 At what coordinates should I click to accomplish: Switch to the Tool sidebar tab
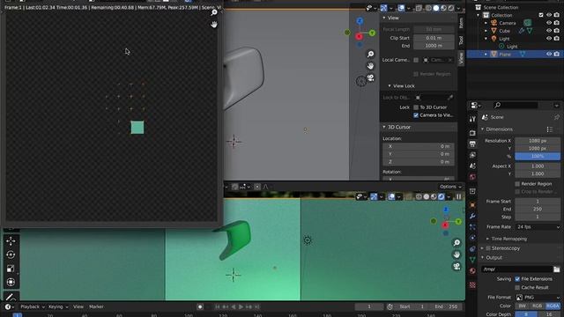point(461,41)
